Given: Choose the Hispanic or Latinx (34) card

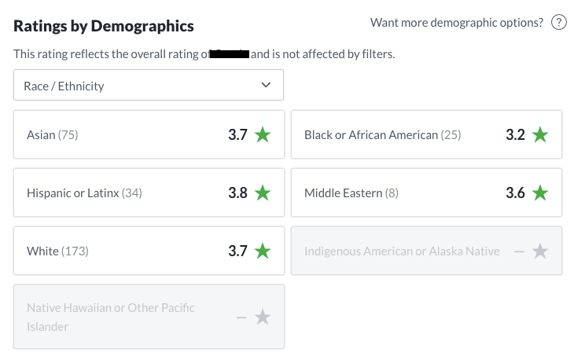Looking at the screenshot, I should [x=149, y=192].
